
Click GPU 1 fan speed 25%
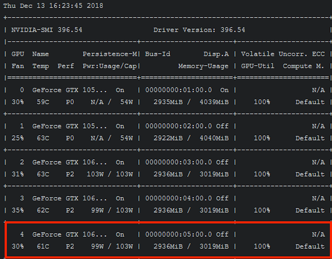pyautogui.click(x=18, y=138)
